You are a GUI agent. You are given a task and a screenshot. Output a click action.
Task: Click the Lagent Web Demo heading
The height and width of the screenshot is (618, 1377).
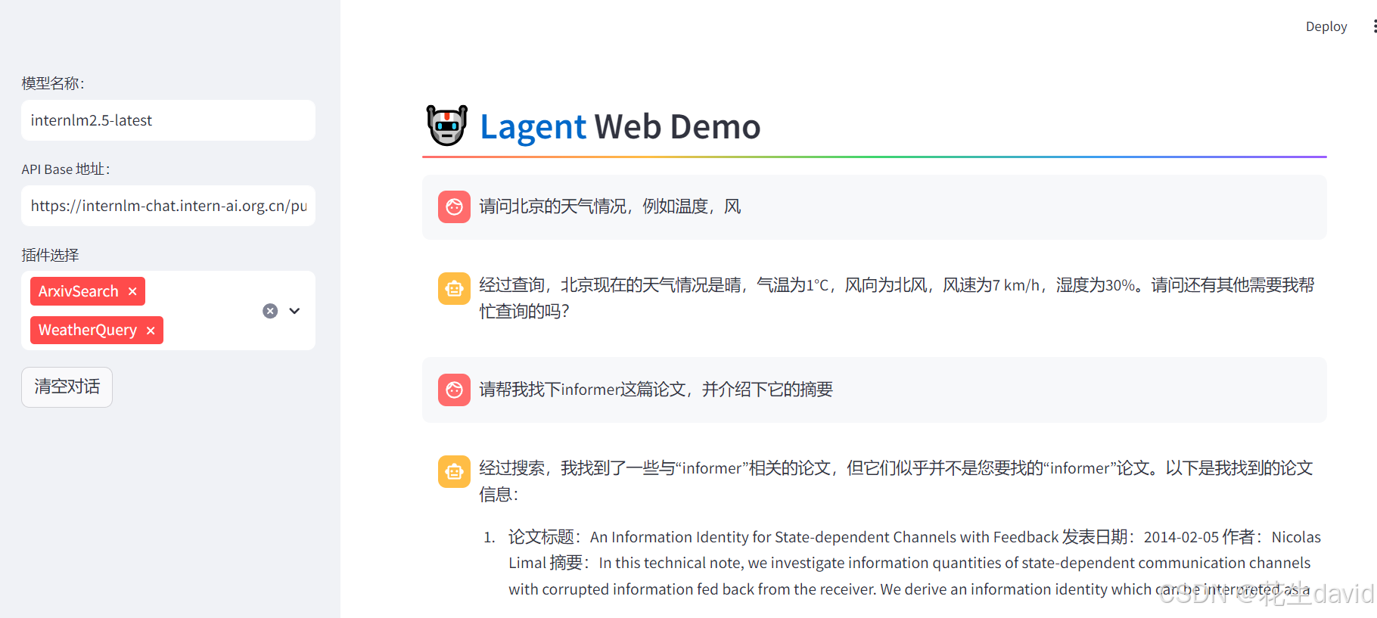[620, 126]
